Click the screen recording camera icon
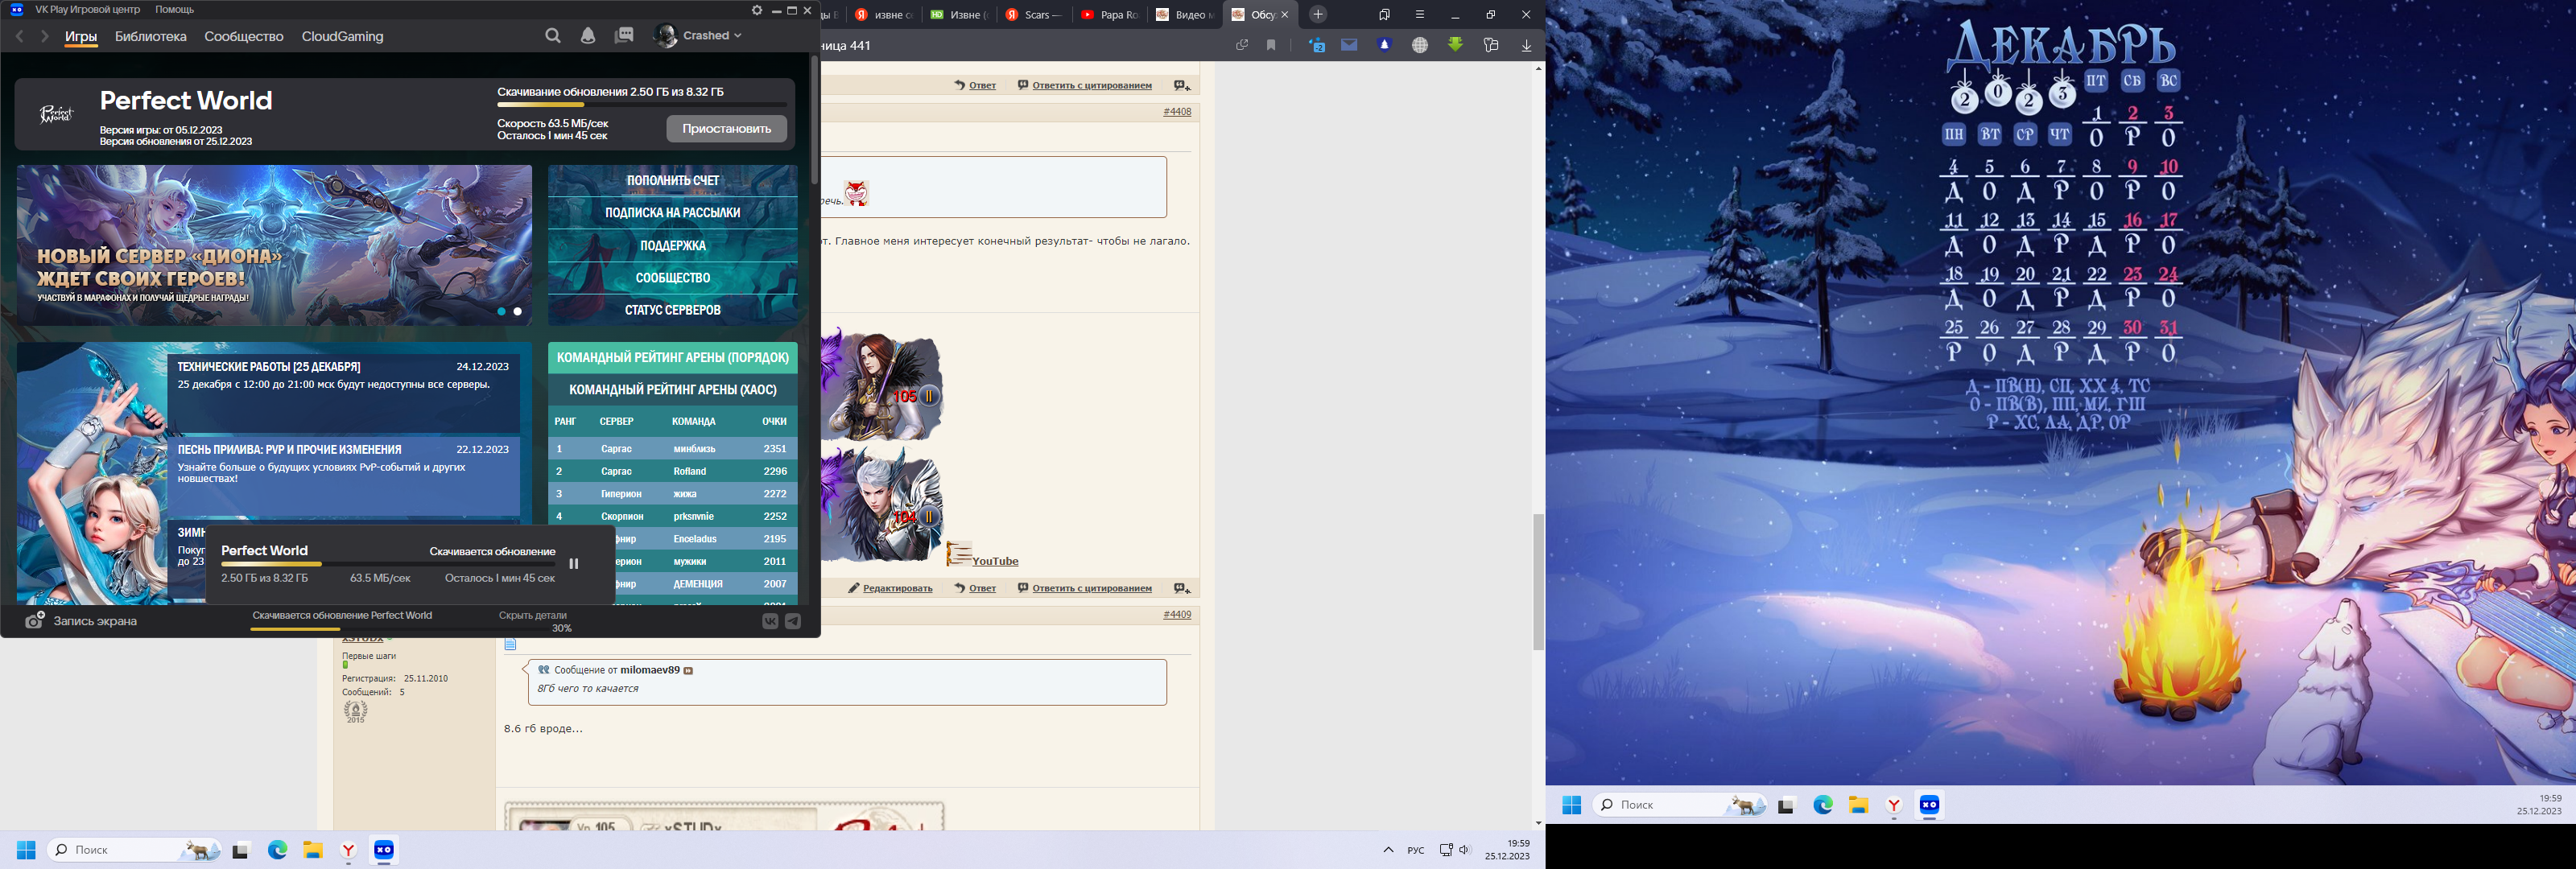Screen dimensions: 2576x869 [35, 621]
